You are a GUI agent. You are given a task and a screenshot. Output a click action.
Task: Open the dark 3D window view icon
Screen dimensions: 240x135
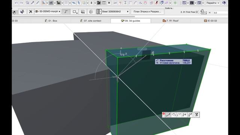coord(192,3)
